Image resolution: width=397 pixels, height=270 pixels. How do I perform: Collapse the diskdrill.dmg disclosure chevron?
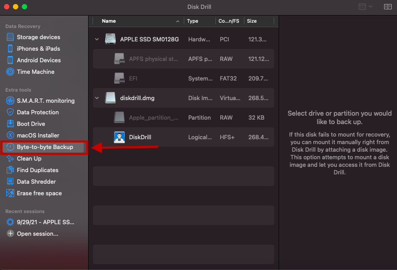pyautogui.click(x=97, y=98)
